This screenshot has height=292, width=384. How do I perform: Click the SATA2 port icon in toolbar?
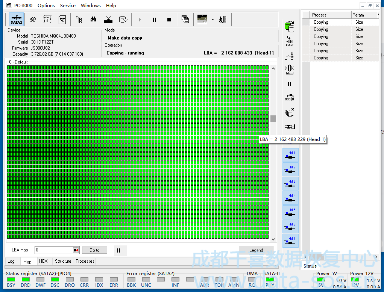pyautogui.click(x=16, y=20)
